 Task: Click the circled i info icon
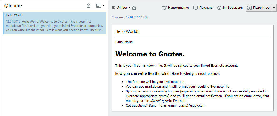(x=219, y=8)
